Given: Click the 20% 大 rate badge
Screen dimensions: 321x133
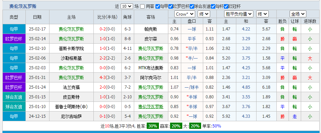Looking at the screenshot, I should click(x=195, y=126).
